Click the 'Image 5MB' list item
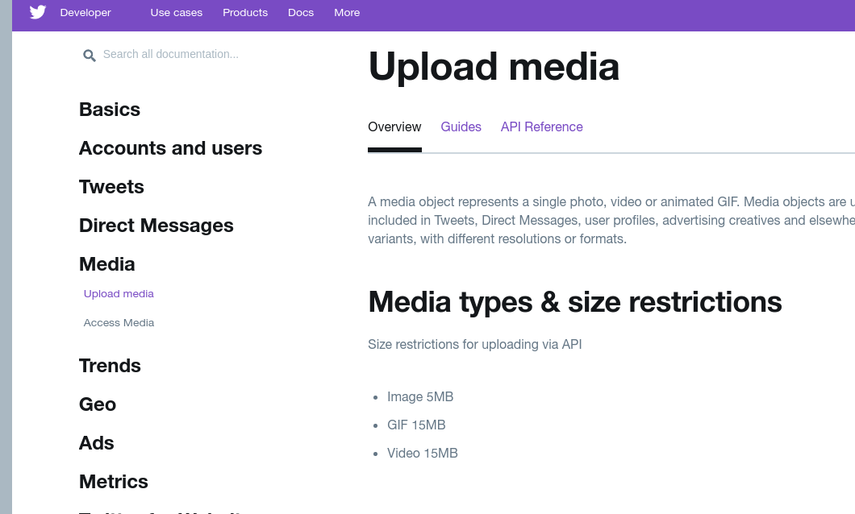855x514 pixels. point(420,397)
